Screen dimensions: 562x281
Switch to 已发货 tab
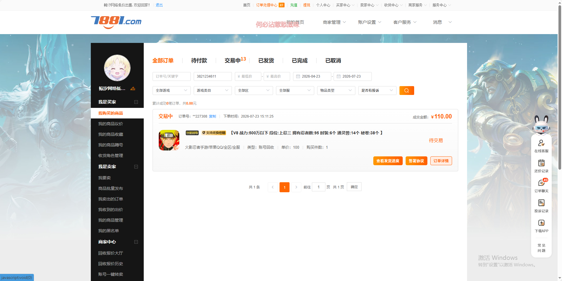tap(266, 61)
